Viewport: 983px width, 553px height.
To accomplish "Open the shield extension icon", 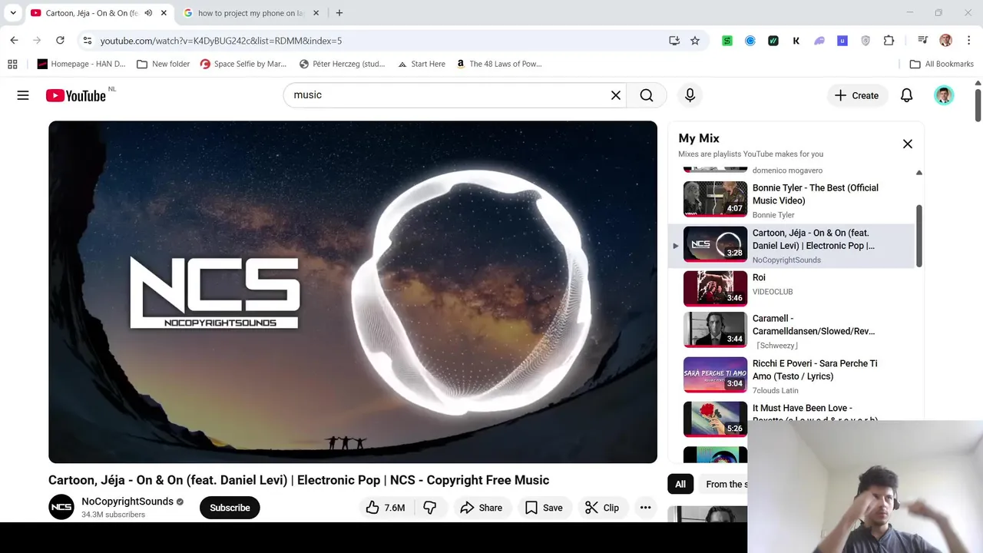I will click(x=866, y=41).
